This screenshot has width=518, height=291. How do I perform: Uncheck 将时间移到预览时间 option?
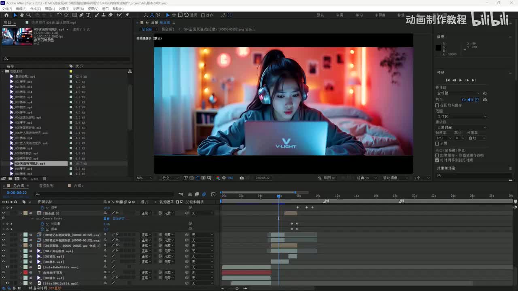tap(437, 160)
